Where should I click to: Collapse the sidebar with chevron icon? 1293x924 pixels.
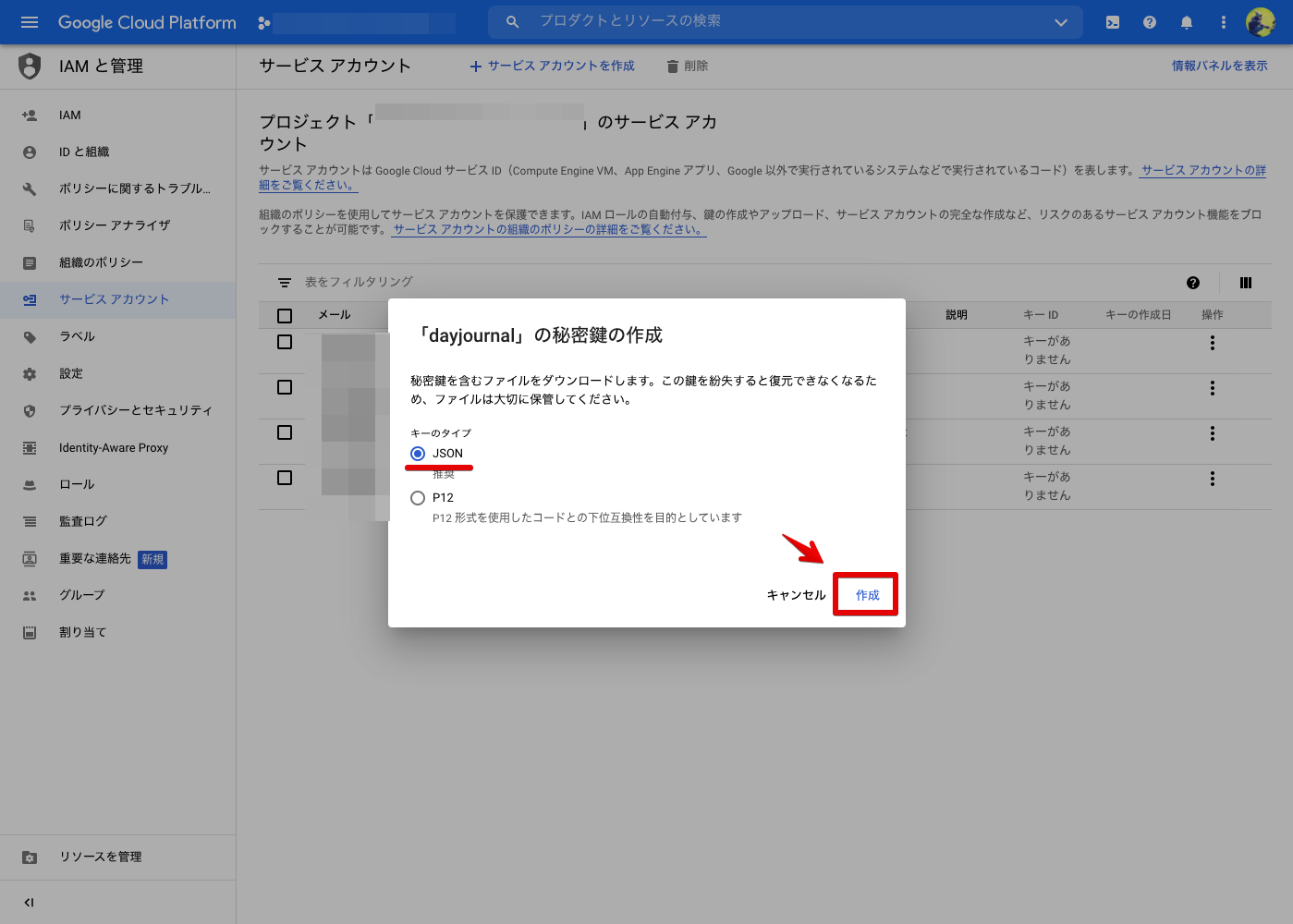click(30, 903)
